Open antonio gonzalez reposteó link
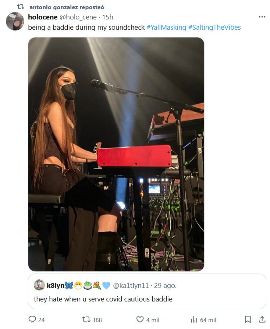This screenshot has width=270, height=329. click(67, 7)
